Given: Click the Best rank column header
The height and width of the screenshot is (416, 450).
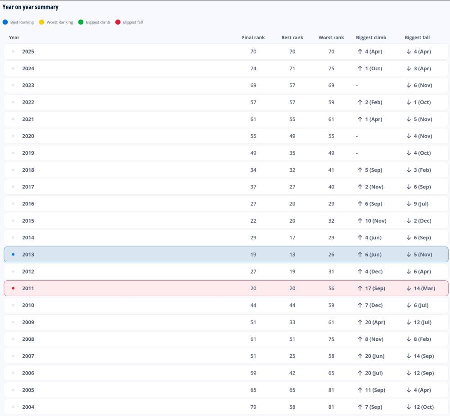Looking at the screenshot, I should click(x=292, y=37).
